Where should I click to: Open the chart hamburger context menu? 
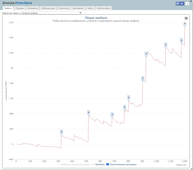click(186, 18)
